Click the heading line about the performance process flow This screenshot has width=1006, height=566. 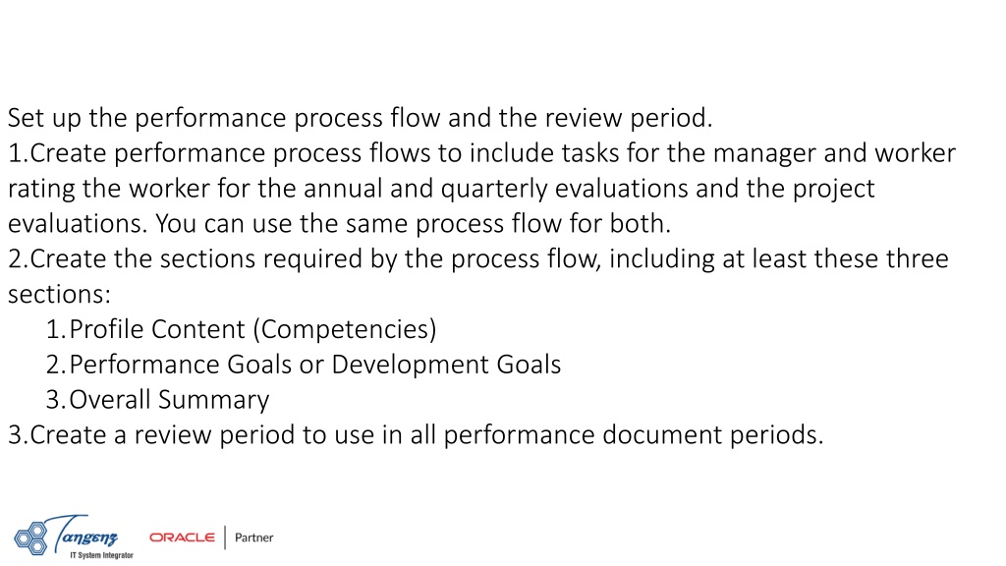coord(360,118)
